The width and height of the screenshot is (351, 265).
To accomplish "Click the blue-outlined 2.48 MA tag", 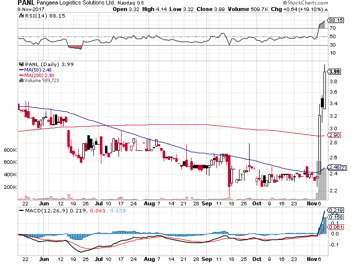I will 334,167.
